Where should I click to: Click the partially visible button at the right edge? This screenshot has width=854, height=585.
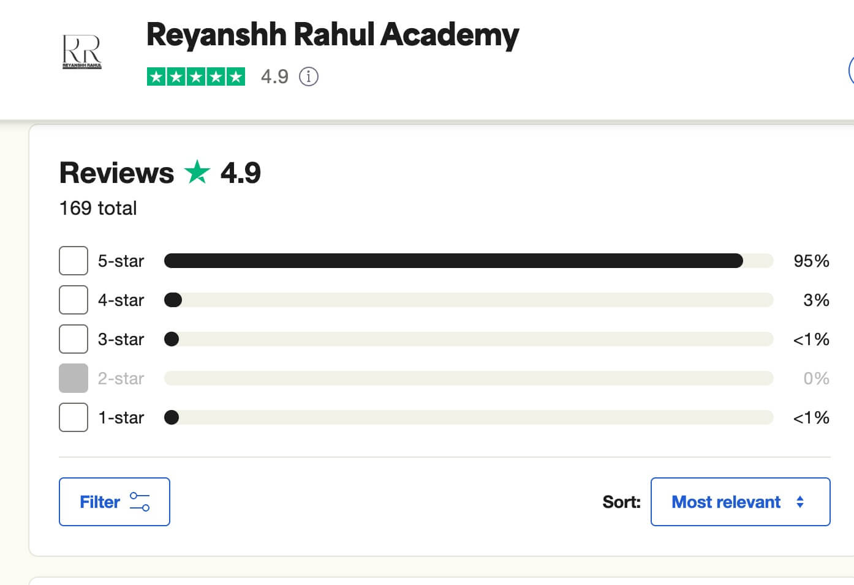coord(851,70)
